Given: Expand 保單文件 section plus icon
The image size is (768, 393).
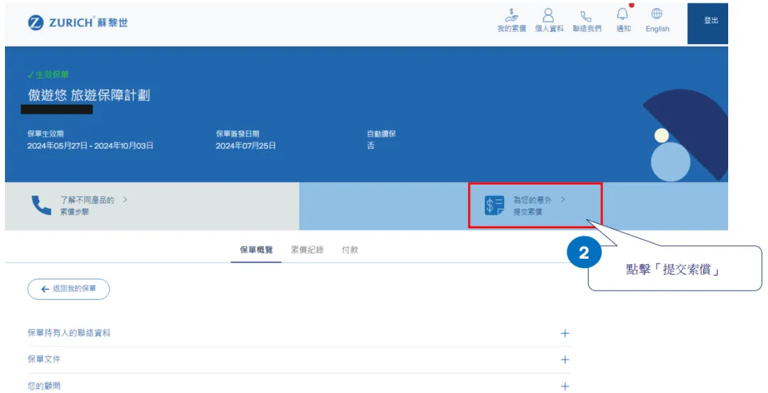Looking at the screenshot, I should (x=565, y=360).
